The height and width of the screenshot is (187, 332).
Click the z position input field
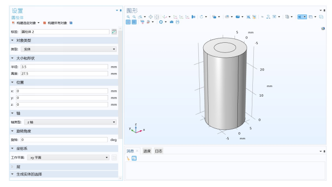pyautogui.click(x=62, y=105)
